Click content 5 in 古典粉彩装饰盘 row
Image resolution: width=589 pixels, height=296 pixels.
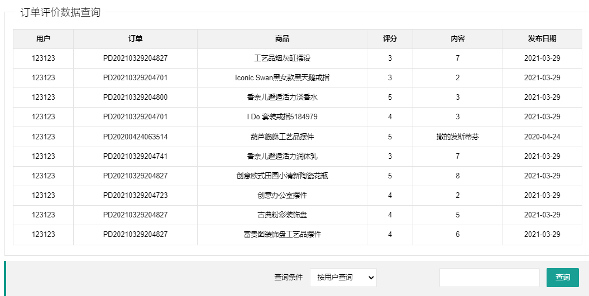(x=458, y=215)
